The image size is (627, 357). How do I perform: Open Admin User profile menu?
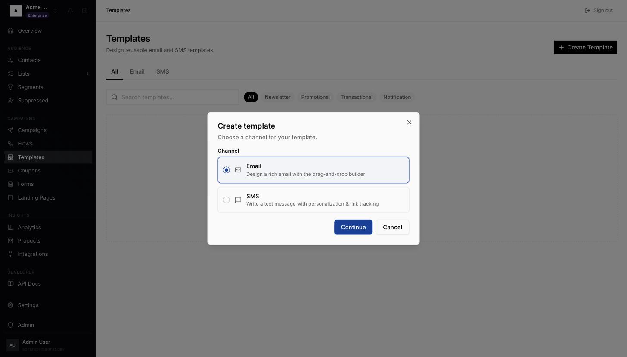pyautogui.click(x=48, y=345)
